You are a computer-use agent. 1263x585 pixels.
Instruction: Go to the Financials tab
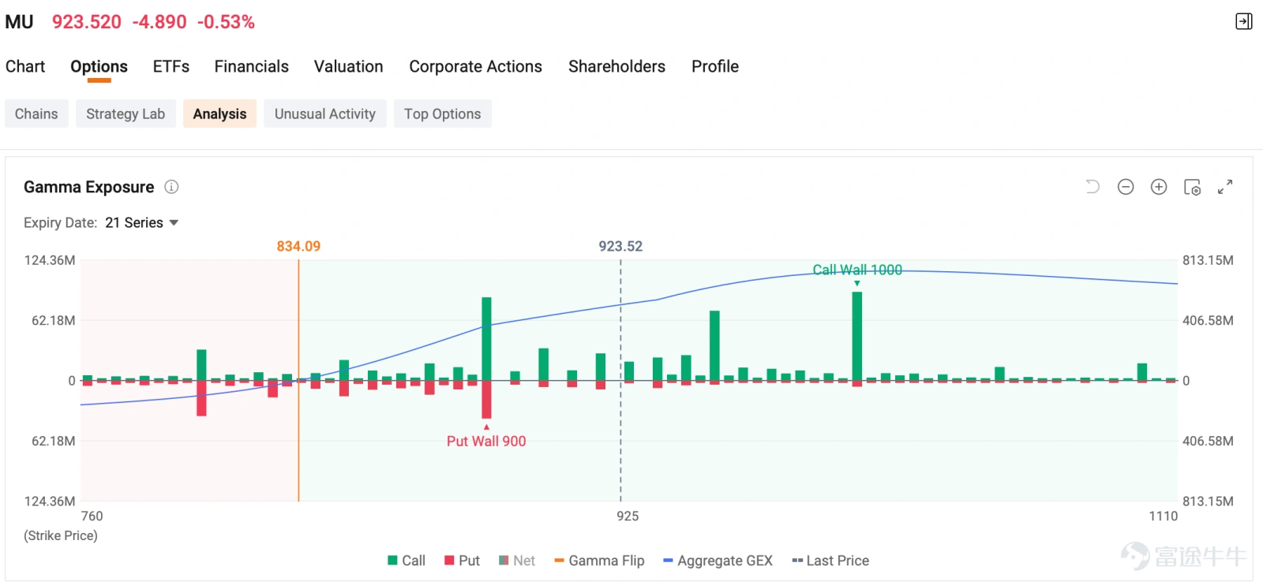(x=252, y=66)
